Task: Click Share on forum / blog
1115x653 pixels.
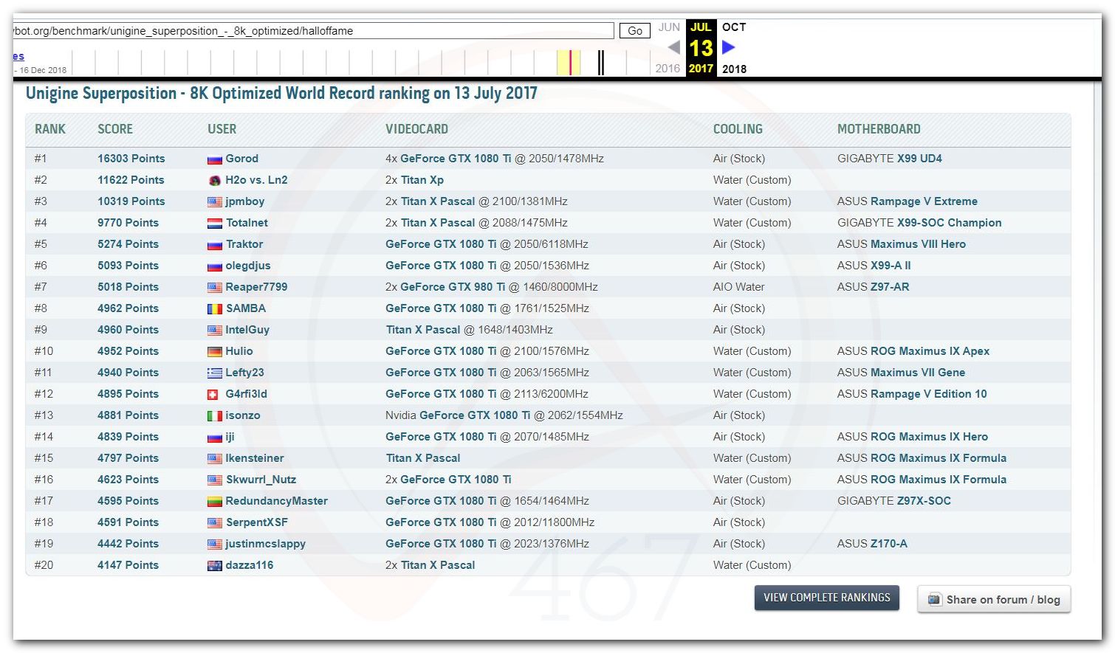Action: click(x=994, y=599)
